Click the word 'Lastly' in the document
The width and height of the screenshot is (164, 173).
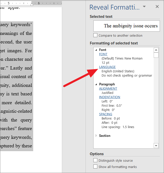16,68
